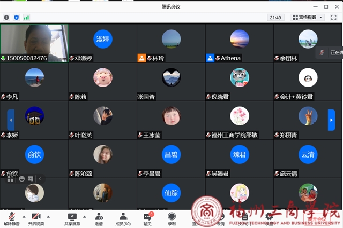The width and height of the screenshot is (343, 228).
Task: Click the grid icon in floating mini toolbar
Action: [10, 179]
